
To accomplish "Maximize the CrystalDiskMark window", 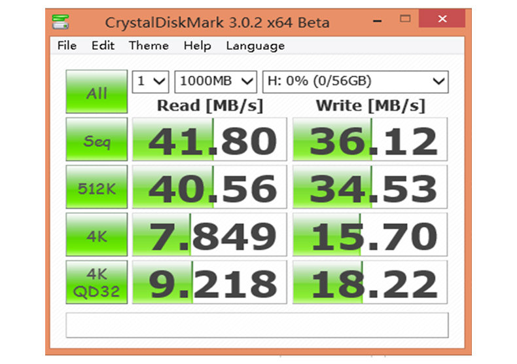I will pos(405,19).
